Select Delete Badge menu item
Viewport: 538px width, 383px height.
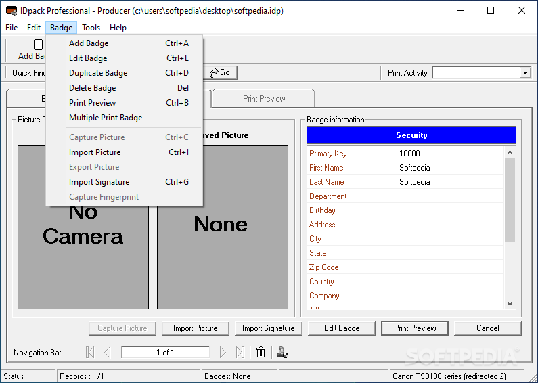click(125, 88)
